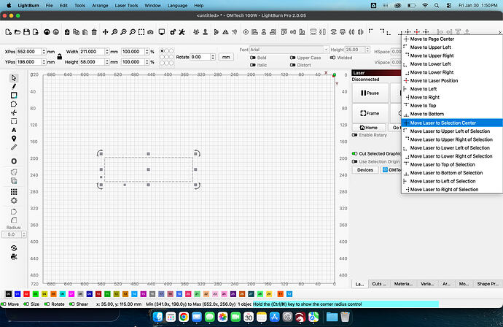This screenshot has width=503, height=327.
Task: Open the Arrange menu
Action: point(100,5)
